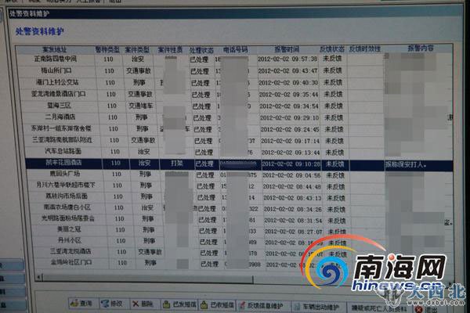Sort by 案件性质 column header
Screen dimensions: 470x313
tap(170, 49)
